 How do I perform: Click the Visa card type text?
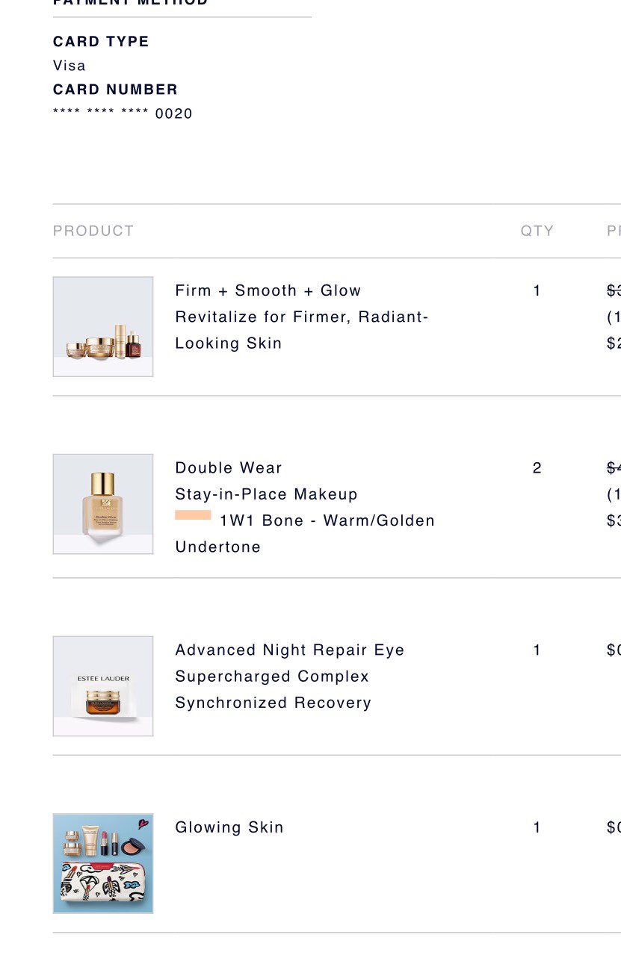[69, 66]
